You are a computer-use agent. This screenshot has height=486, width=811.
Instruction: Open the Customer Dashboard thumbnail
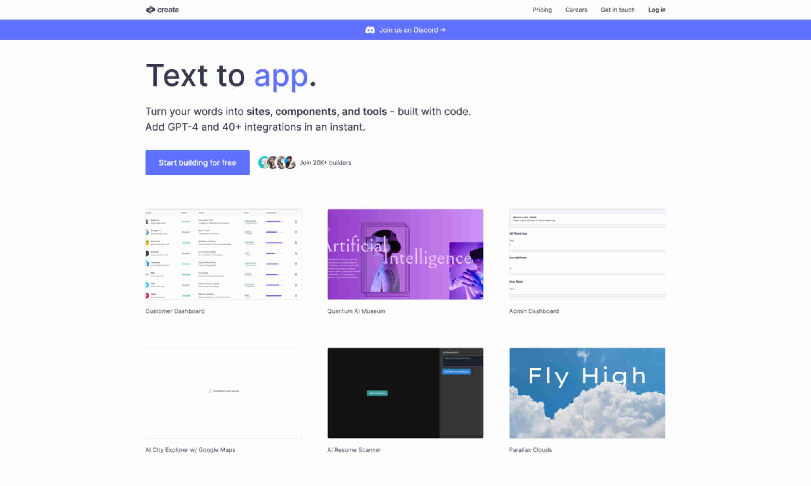pos(223,255)
